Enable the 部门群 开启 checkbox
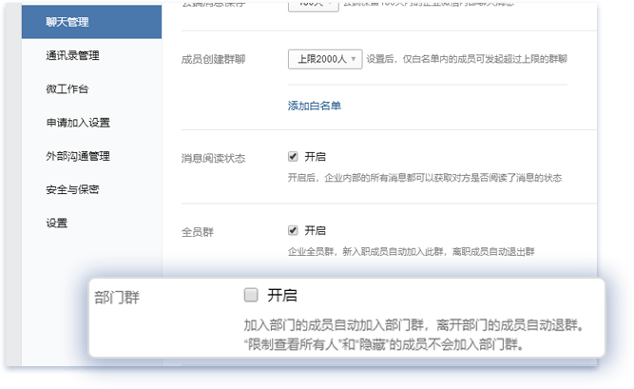Viewport: 634px width, 389px height. [x=251, y=295]
